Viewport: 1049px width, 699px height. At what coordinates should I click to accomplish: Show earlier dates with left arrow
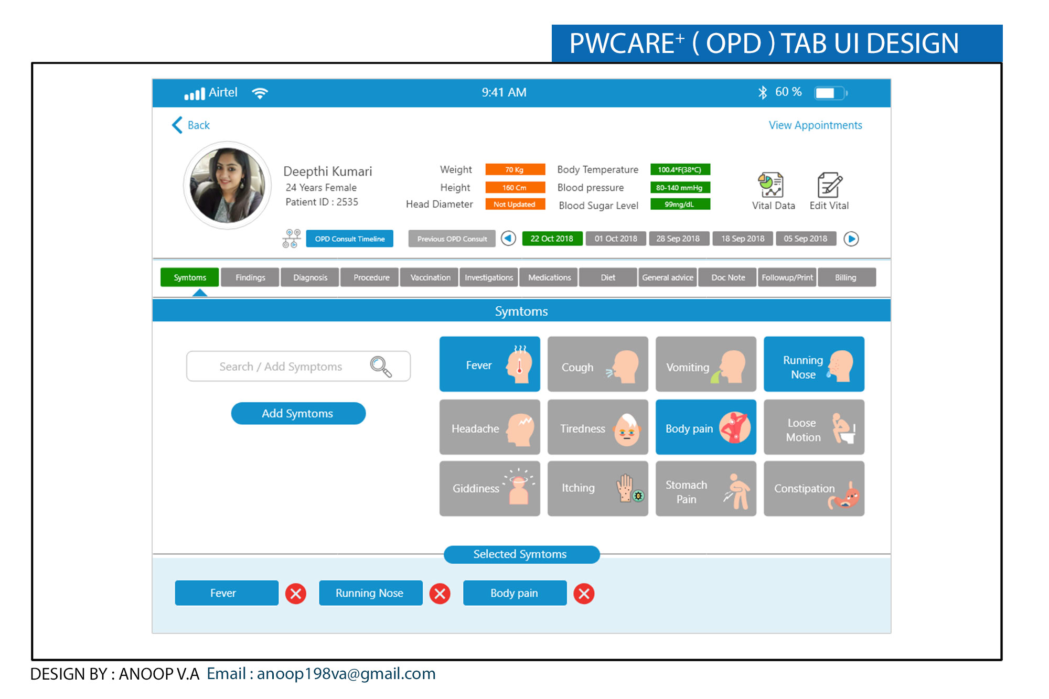508,239
